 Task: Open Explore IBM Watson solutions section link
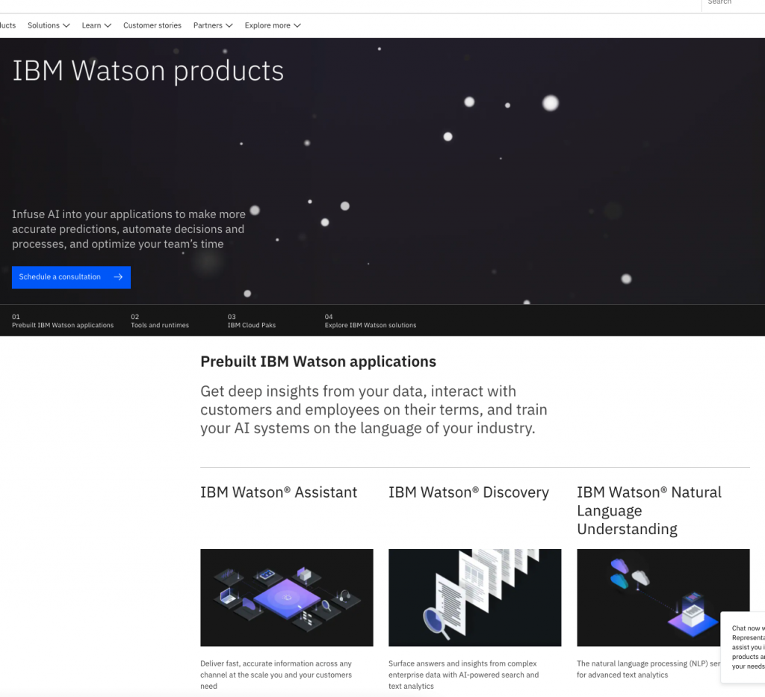tap(371, 321)
